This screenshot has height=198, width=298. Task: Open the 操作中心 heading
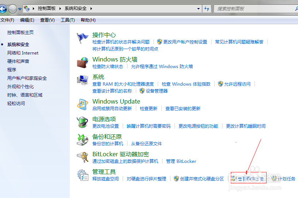[x=104, y=35]
